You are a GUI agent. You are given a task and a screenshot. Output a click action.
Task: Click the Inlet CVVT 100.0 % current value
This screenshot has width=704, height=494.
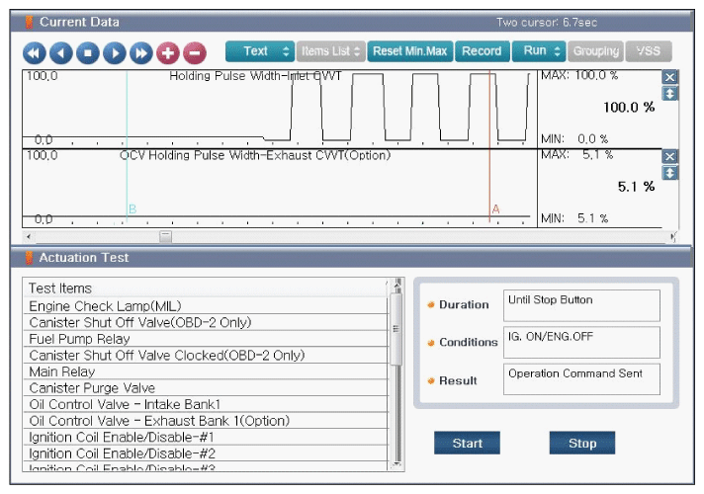(x=629, y=108)
